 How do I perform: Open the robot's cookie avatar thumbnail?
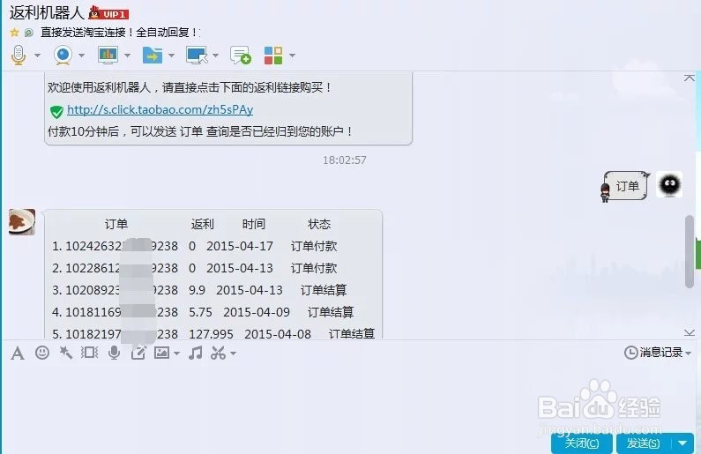tap(22, 221)
